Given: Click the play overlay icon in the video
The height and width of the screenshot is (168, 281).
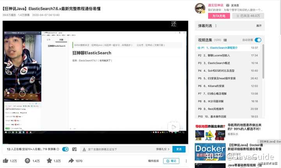Looking at the screenshot, I should click(173, 127).
